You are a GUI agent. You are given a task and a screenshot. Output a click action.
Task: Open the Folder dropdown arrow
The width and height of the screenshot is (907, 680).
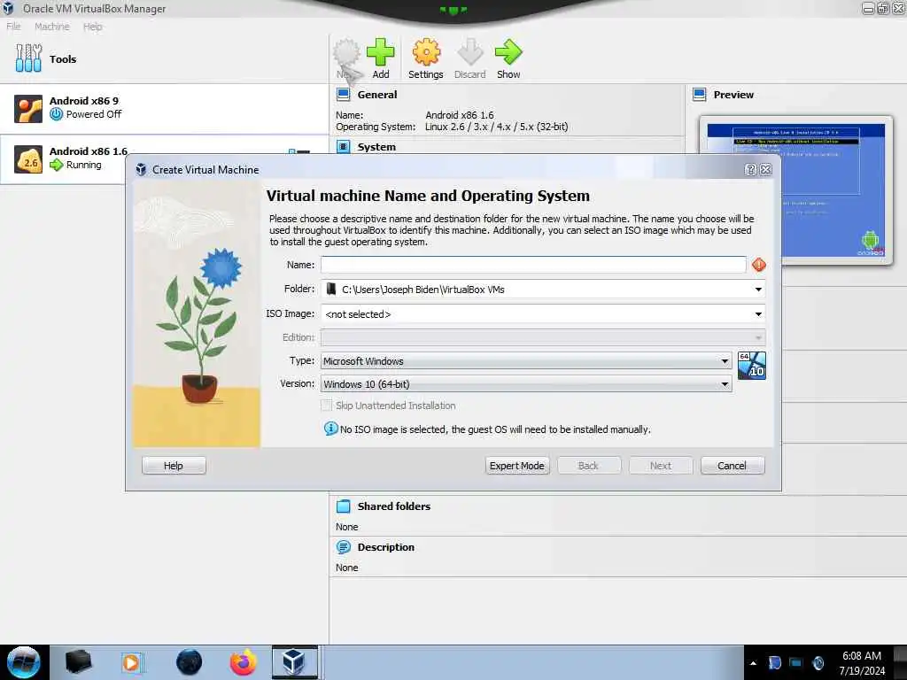pyautogui.click(x=758, y=290)
